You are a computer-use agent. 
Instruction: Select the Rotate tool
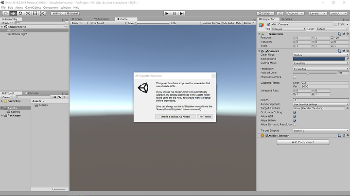click(x=20, y=14)
